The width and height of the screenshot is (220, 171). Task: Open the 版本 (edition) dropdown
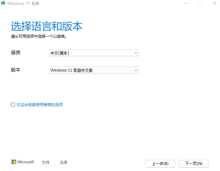(x=94, y=70)
